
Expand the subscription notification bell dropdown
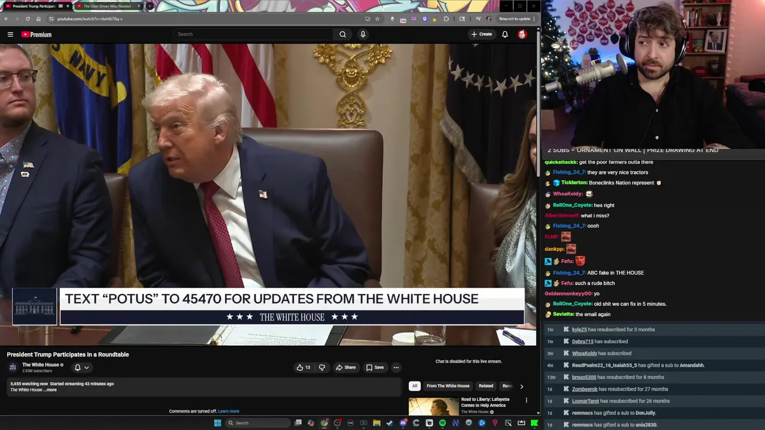point(82,367)
